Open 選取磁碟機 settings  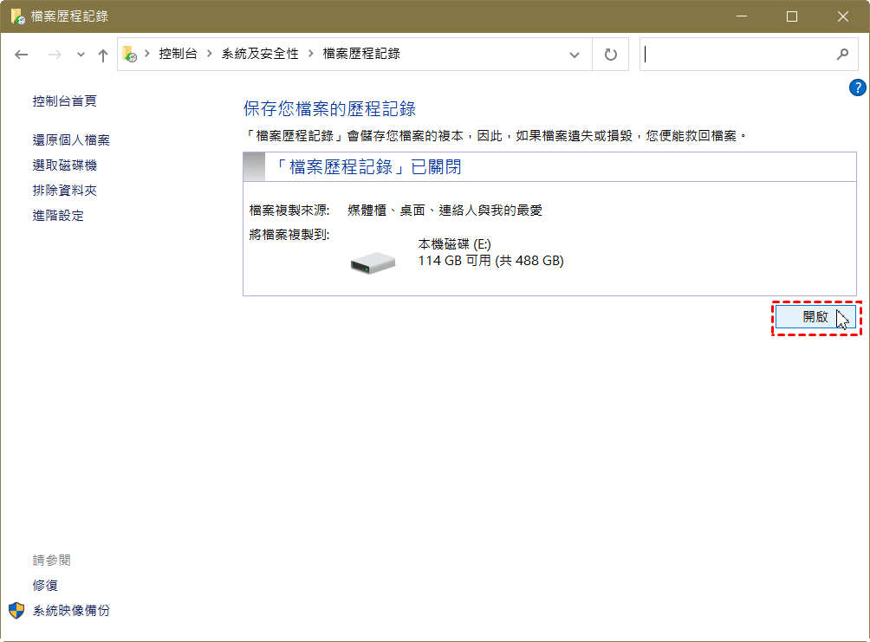click(x=64, y=165)
